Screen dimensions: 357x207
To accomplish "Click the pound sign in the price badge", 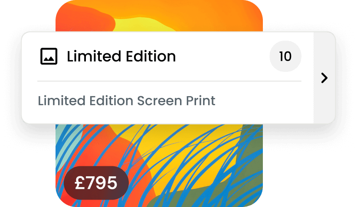I will click(80, 183).
